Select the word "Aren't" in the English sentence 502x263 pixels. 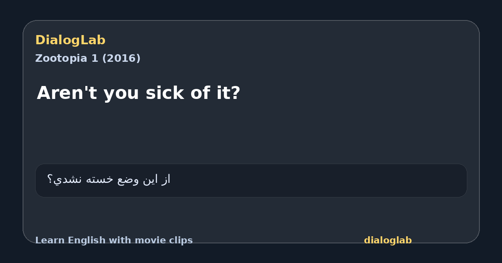67,93
